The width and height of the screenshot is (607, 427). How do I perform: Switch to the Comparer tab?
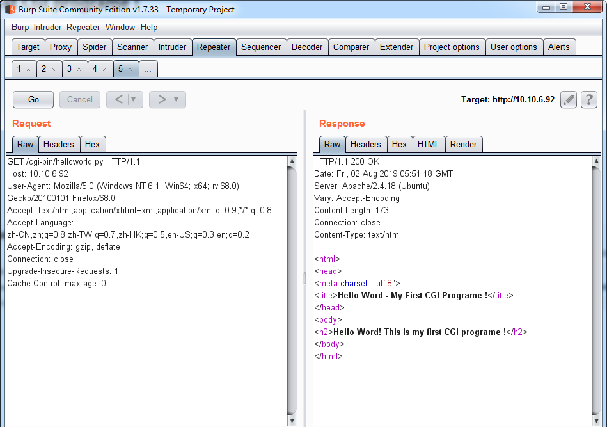pos(351,47)
